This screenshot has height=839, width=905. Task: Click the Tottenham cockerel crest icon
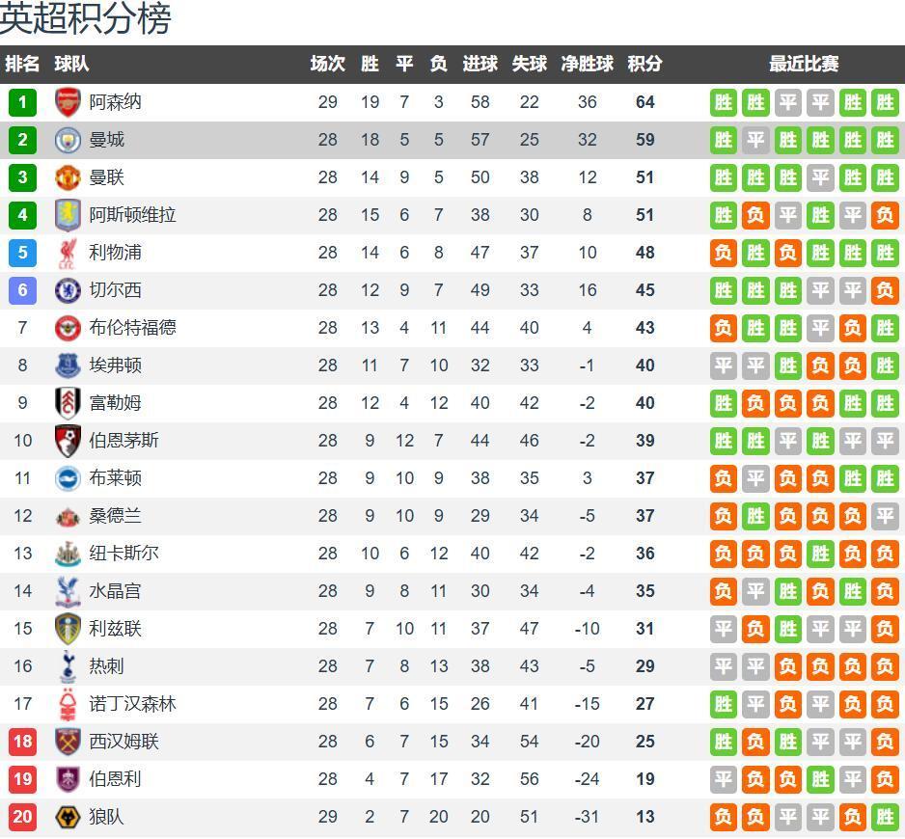(68, 666)
